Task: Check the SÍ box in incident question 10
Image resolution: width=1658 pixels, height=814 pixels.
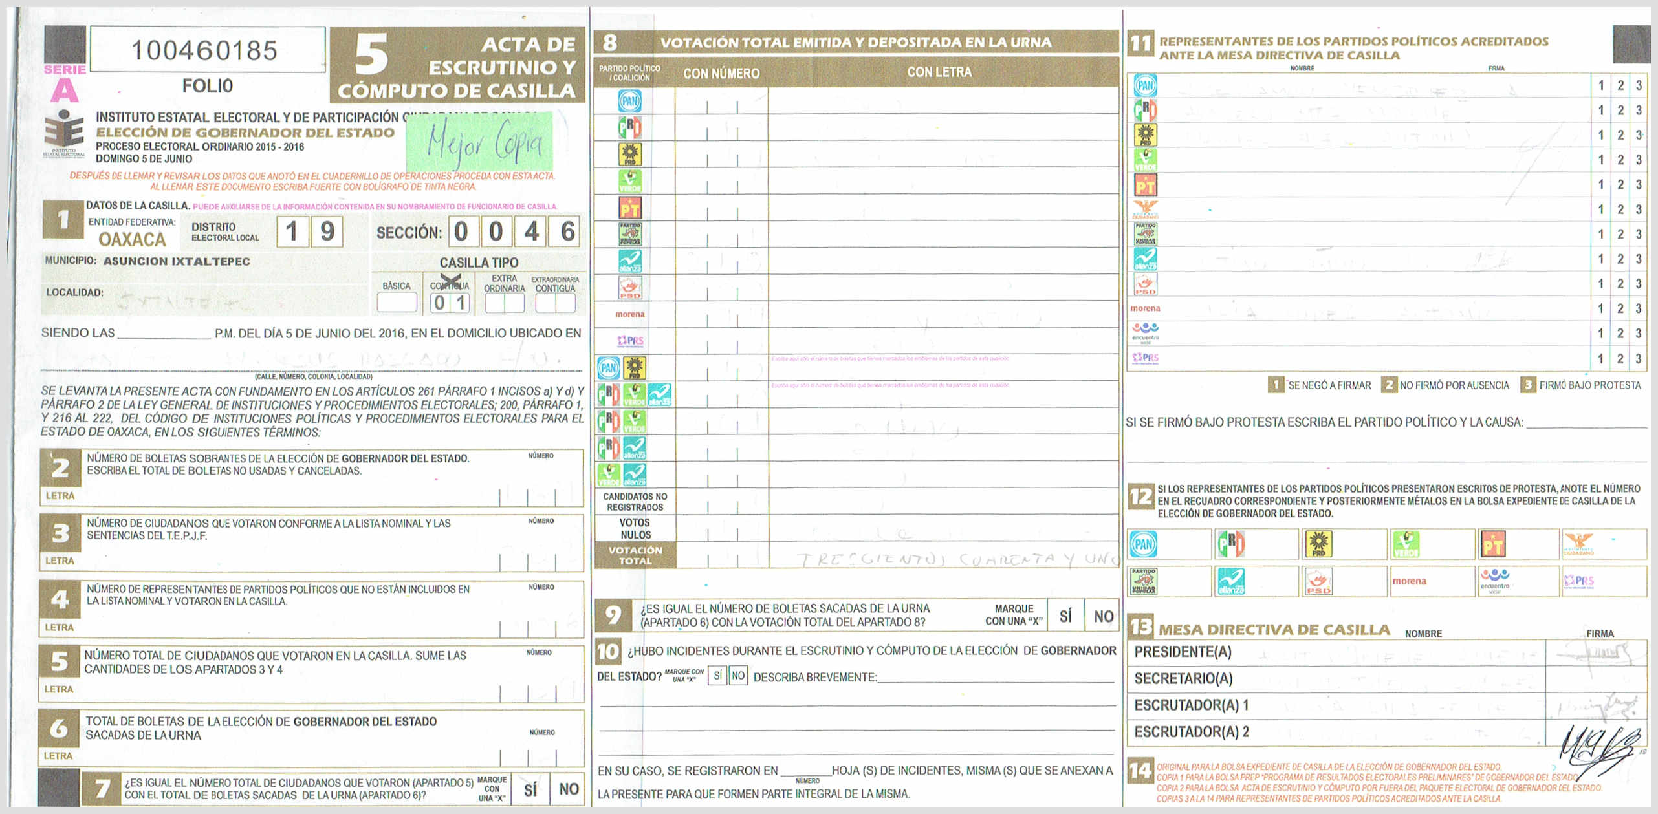Action: point(717,676)
